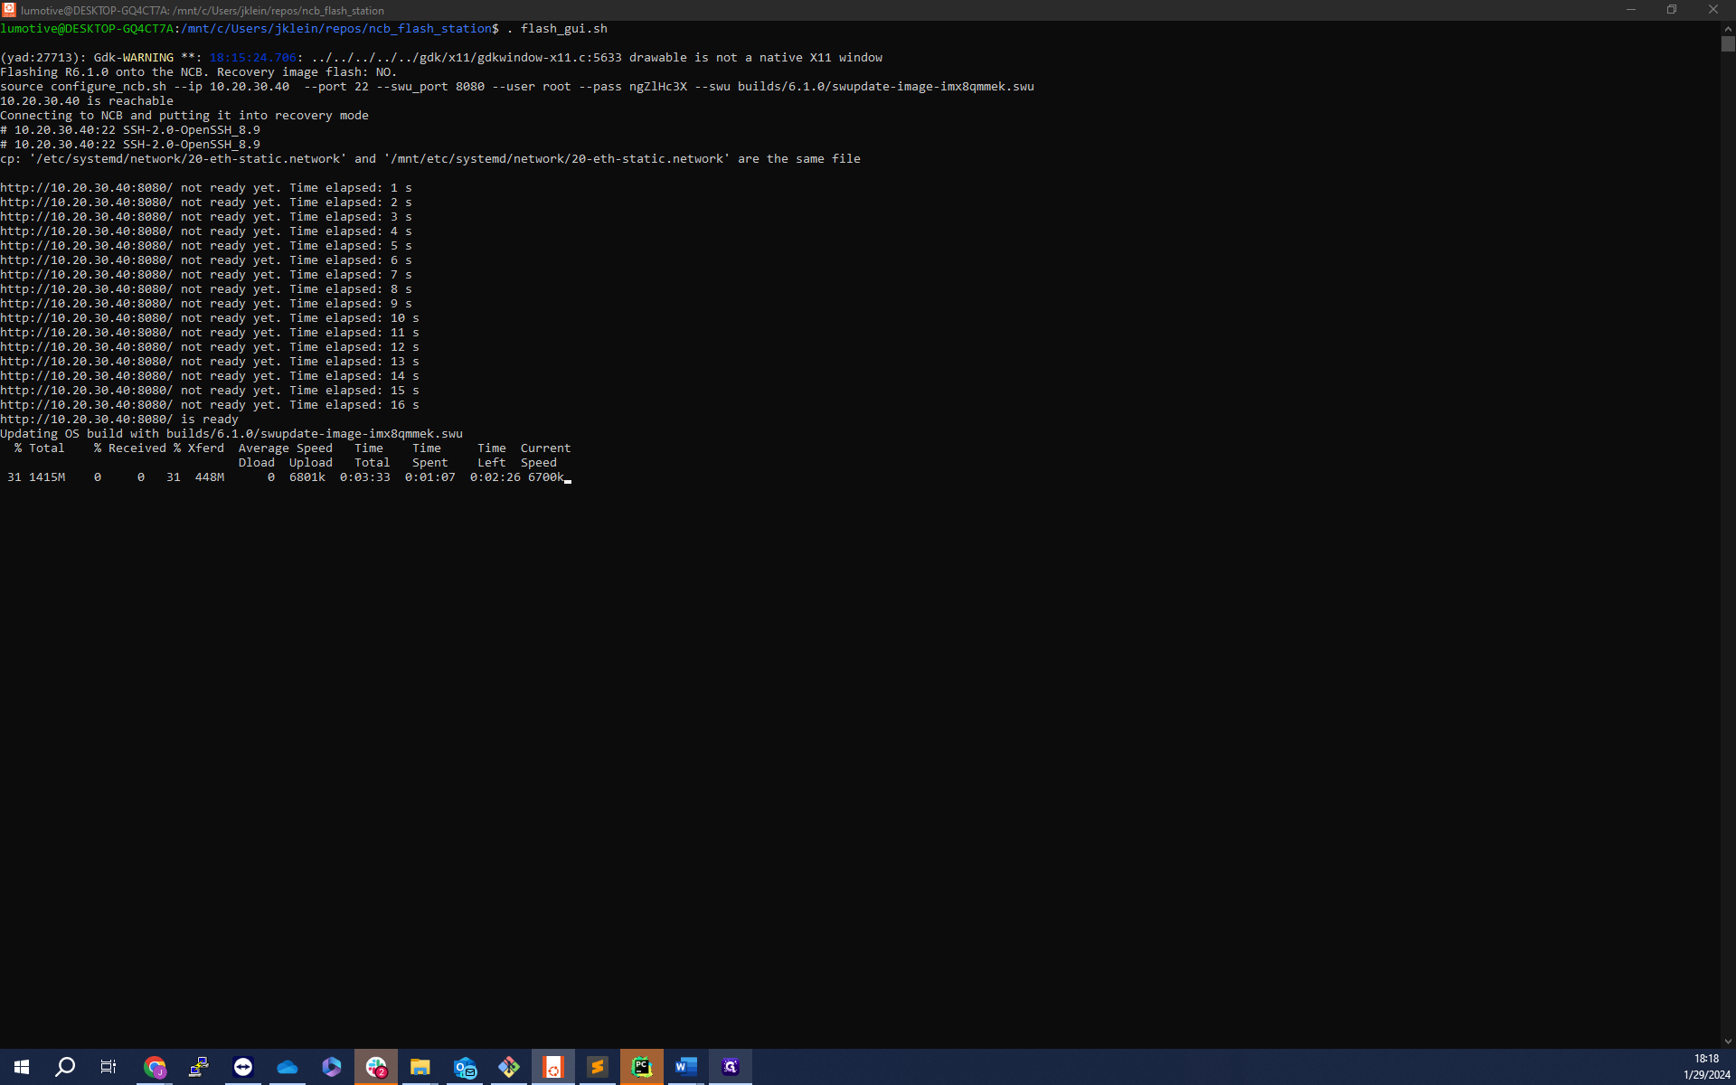The width and height of the screenshot is (1736, 1085).
Task: Click the '6700k' current speed value
Action: [546, 477]
